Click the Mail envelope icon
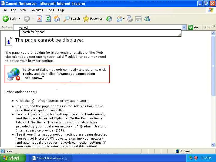This screenshot has height=162, width=216. coord(119,19)
